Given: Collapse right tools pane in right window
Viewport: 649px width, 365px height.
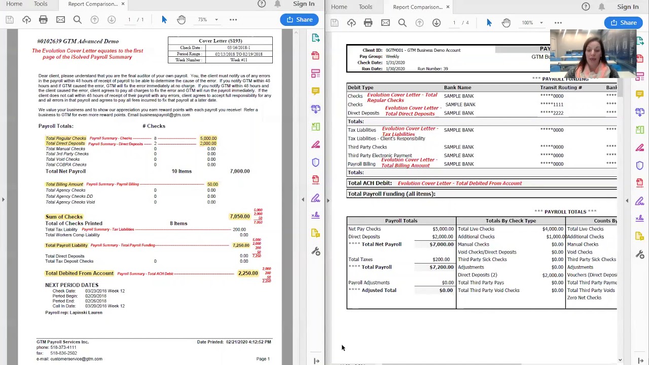Looking at the screenshot, I should pos(627,201).
